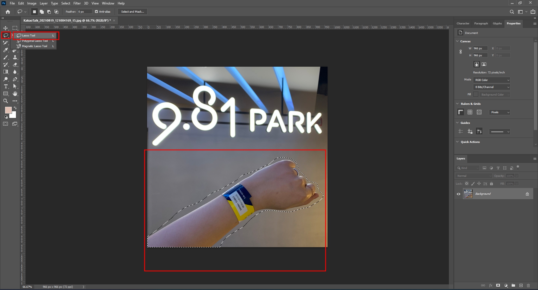Open the guide line style dropdown
Viewport: 538px width, 290px height.
[x=500, y=132]
